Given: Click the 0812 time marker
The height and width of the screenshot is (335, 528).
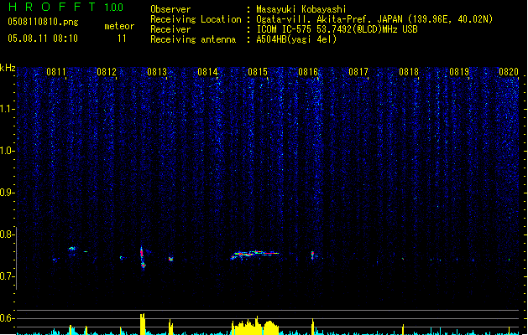Looking at the screenshot, I should pyautogui.click(x=107, y=72).
